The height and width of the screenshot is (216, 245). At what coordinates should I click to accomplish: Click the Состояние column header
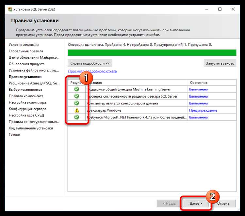[212, 83]
